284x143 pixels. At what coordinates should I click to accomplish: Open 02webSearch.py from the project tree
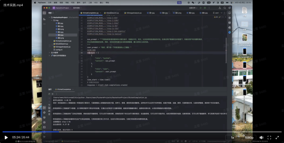point(60,44)
